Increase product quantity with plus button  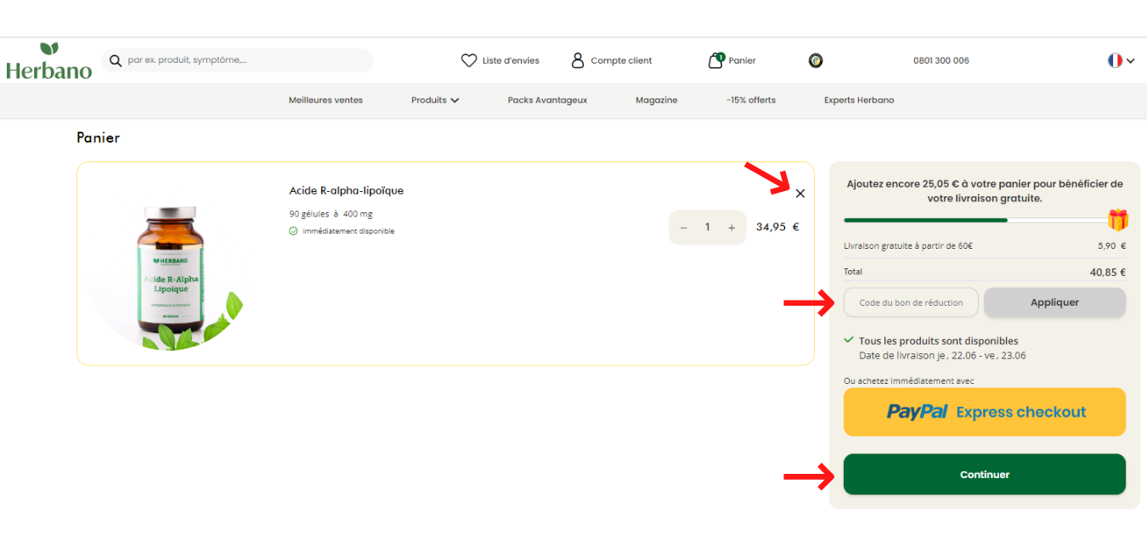tap(732, 228)
